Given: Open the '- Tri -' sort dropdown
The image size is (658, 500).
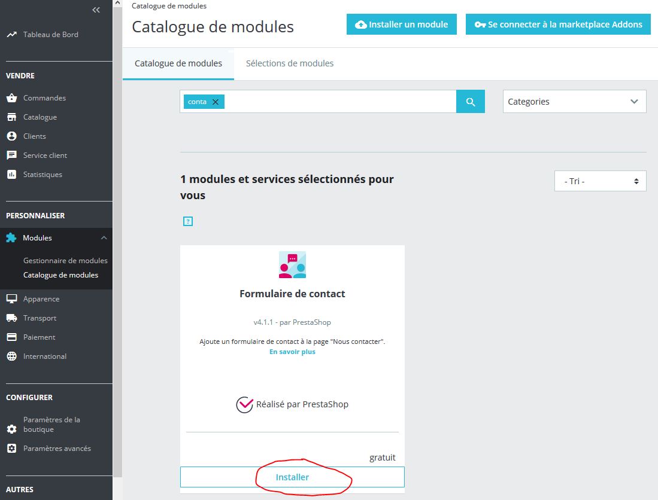Looking at the screenshot, I should pos(600,181).
